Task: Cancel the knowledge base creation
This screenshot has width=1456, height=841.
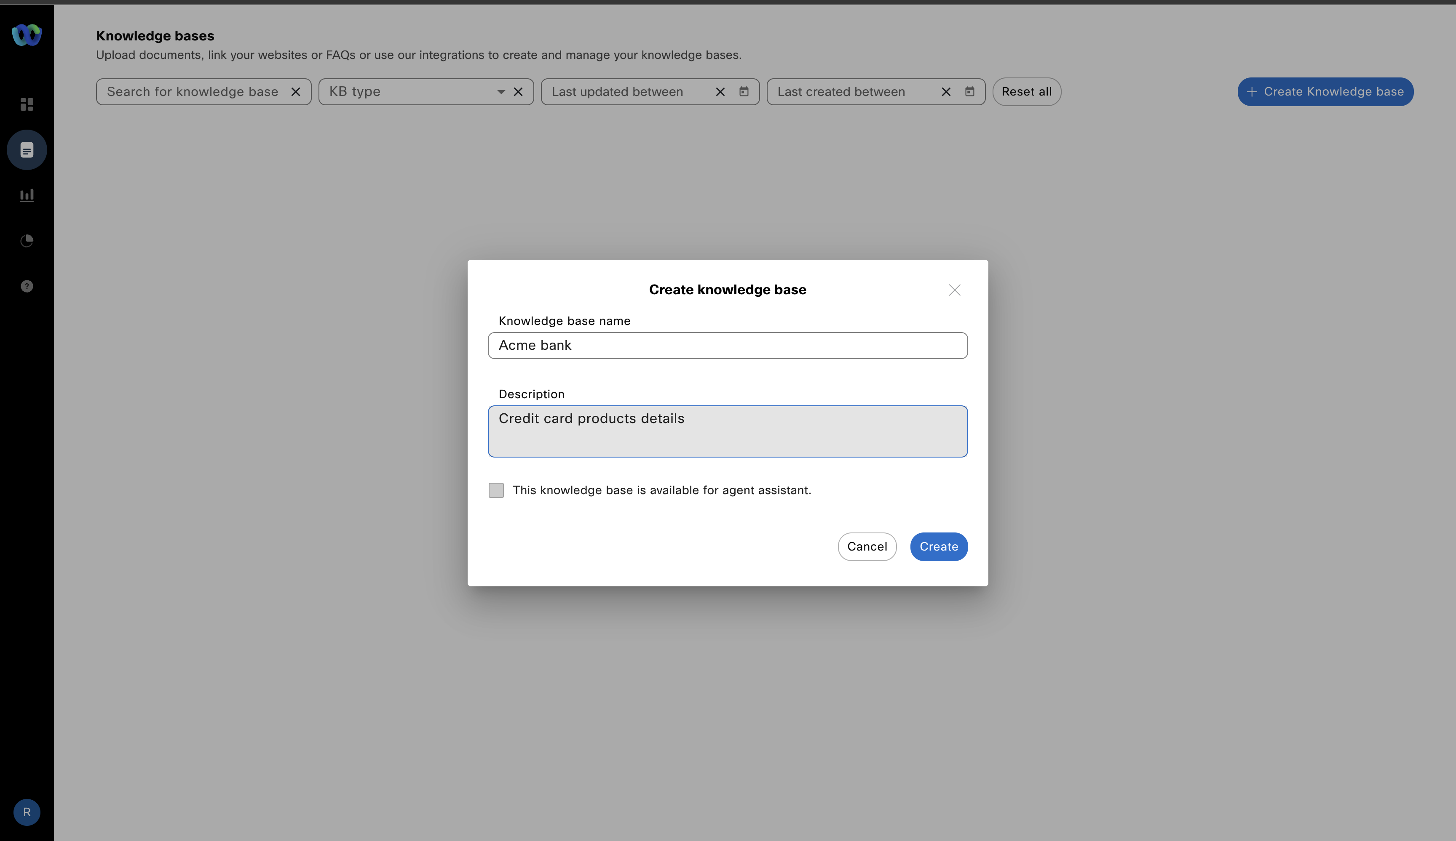Action: click(x=867, y=547)
